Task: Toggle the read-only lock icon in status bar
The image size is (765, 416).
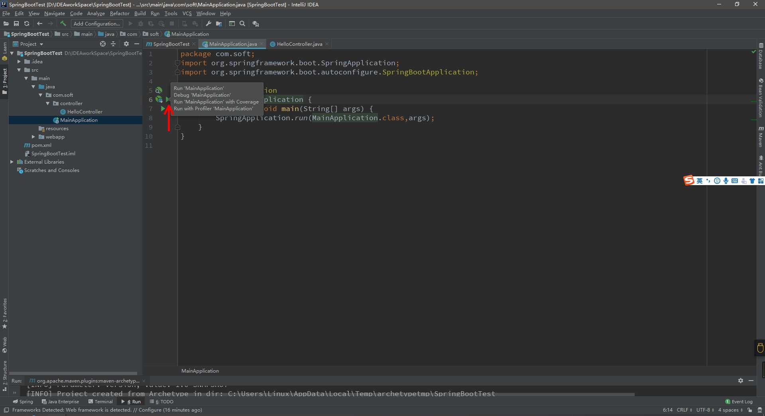Action: 750,410
